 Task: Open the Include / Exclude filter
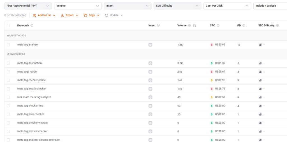tap(270, 6)
